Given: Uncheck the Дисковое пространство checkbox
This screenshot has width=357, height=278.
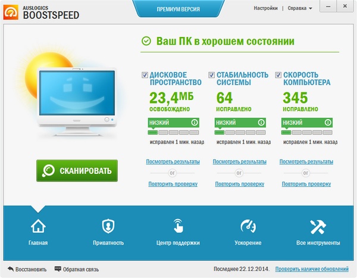Looking at the screenshot, I should click(145, 75).
